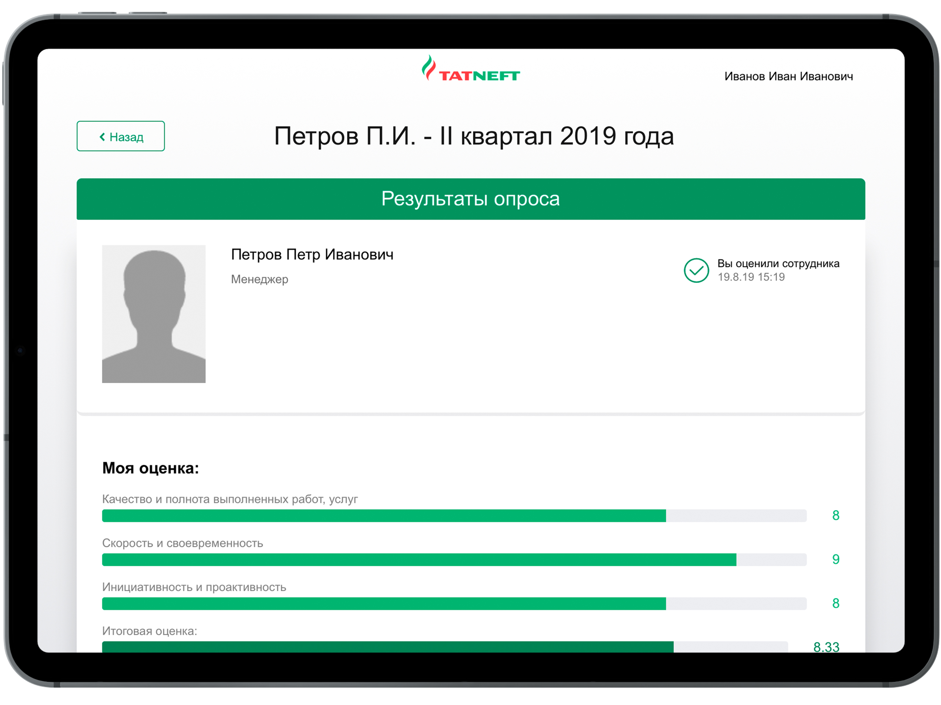The height and width of the screenshot is (705, 941).
Task: Open the Tatneft logo home link
Action: click(x=470, y=69)
